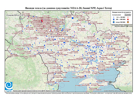
Task: Click the 'понад 1000 МВт' legend label
Action: point(121,22)
